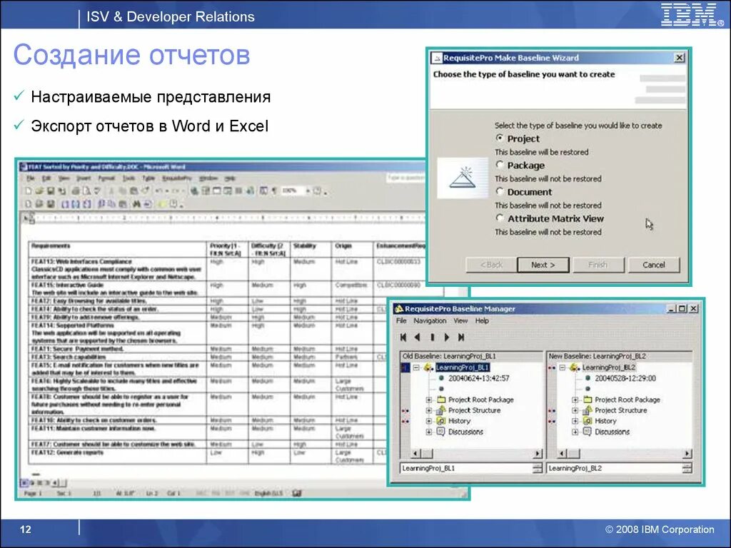Click the Discussions icon in New Baseline tree
Screen dimensions: 731x548
[x=588, y=432]
